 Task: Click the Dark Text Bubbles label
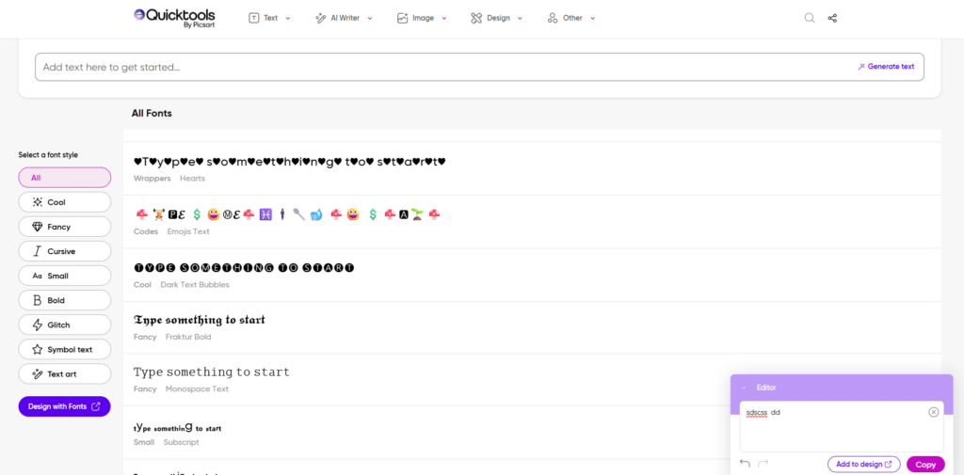(x=195, y=284)
